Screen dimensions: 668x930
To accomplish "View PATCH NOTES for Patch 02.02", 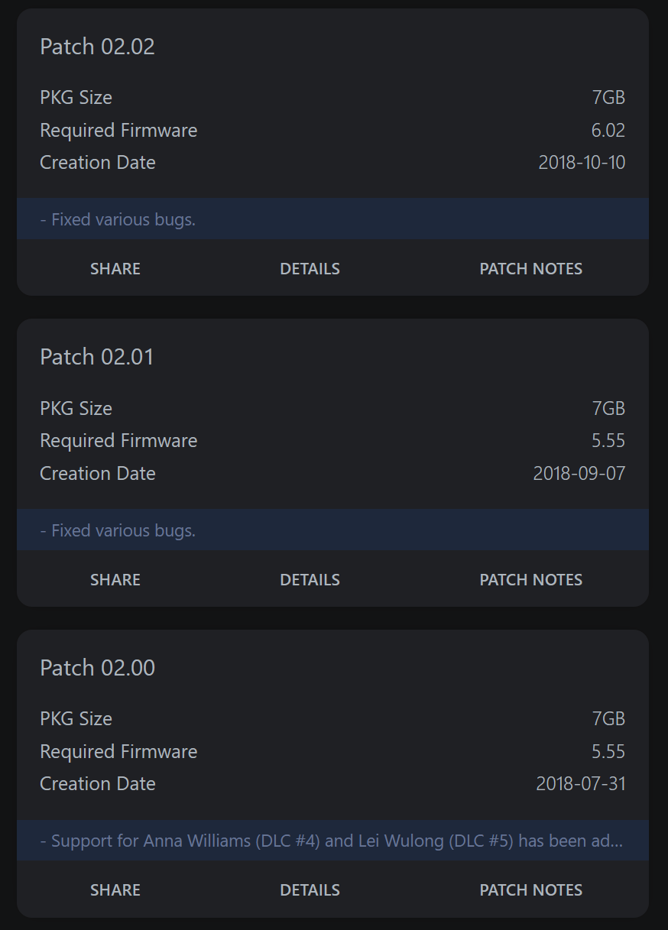I will 530,269.
